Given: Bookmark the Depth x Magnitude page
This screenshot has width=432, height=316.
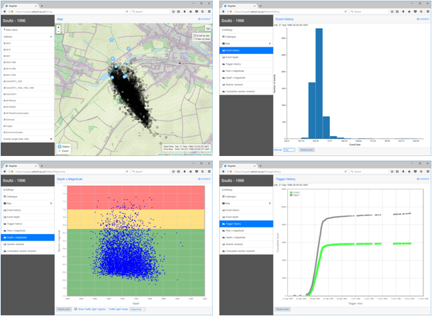Looking at the screenshot, I should point(174,171).
